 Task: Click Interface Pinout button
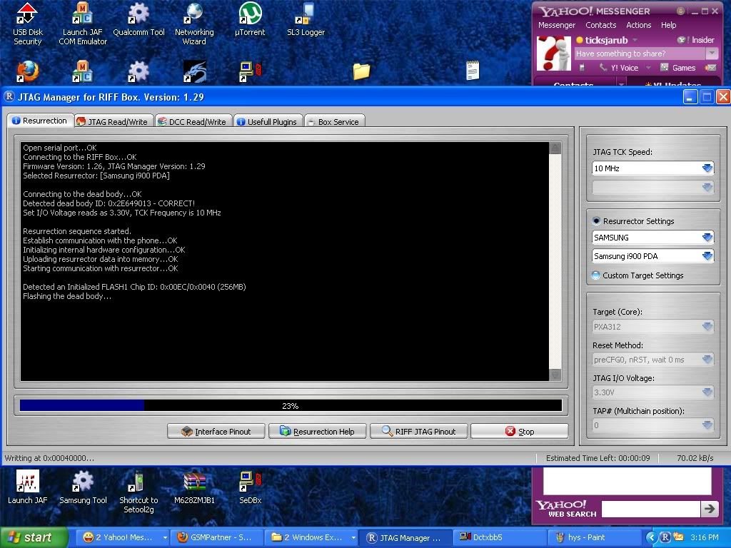[x=216, y=432]
